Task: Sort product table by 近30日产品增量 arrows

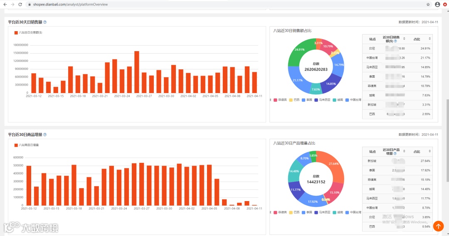Action: (404, 151)
